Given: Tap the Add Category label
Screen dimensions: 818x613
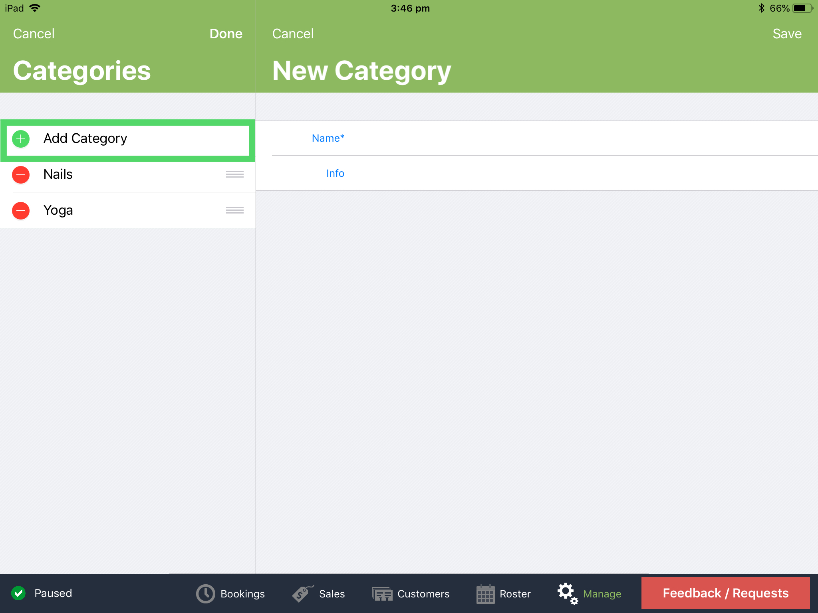Looking at the screenshot, I should [x=85, y=138].
